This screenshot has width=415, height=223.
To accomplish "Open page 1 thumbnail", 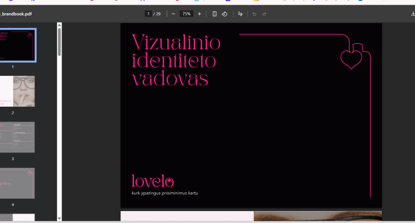I will tap(17, 45).
